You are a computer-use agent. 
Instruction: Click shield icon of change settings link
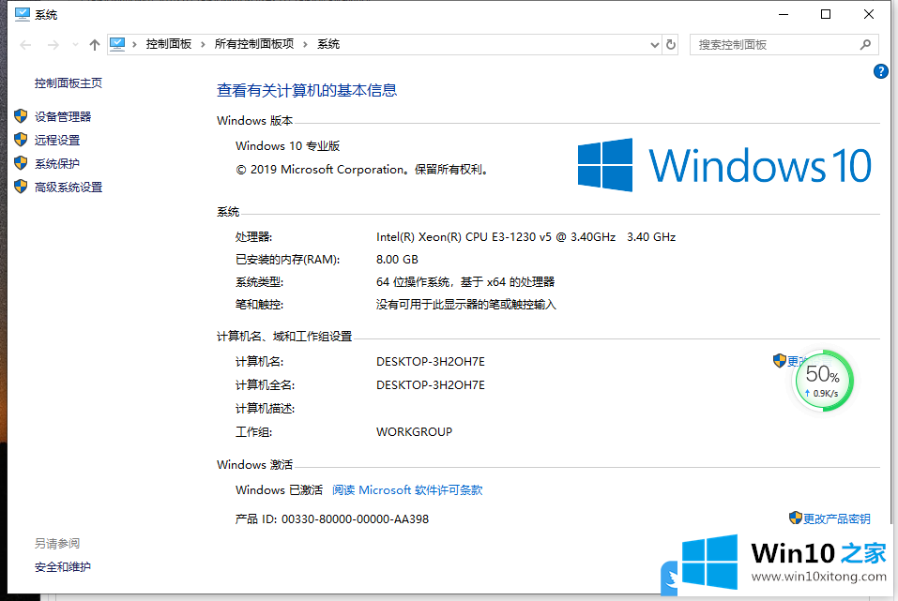779,361
